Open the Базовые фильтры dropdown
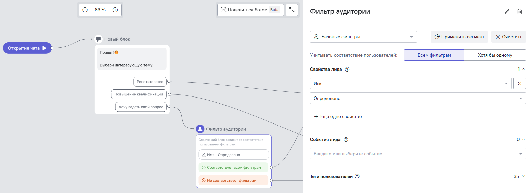The height and width of the screenshot is (193, 532). [363, 37]
